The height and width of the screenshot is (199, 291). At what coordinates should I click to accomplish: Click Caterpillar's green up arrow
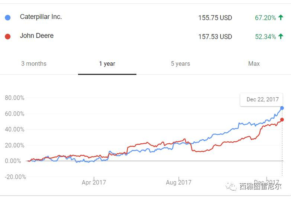(x=281, y=17)
